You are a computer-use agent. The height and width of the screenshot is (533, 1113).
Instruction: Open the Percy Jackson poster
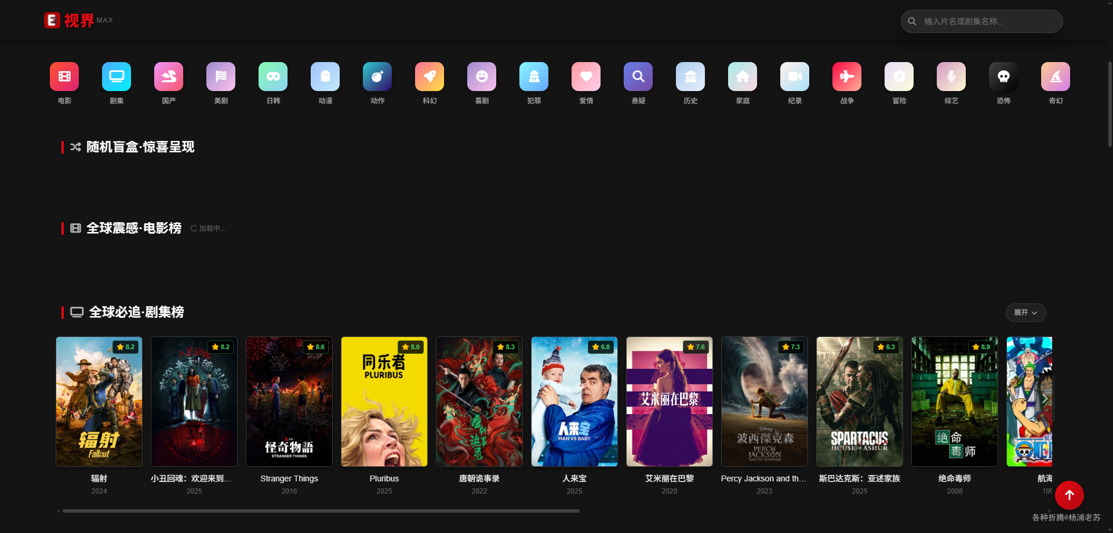point(765,402)
